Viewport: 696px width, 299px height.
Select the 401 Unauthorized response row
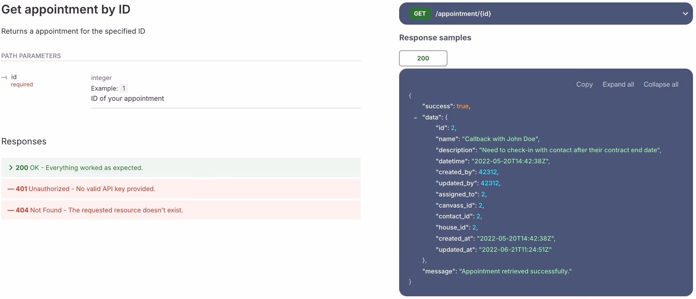[x=181, y=189]
